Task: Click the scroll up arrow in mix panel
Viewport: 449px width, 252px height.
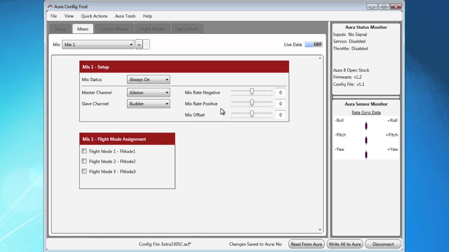Action: coord(320,58)
